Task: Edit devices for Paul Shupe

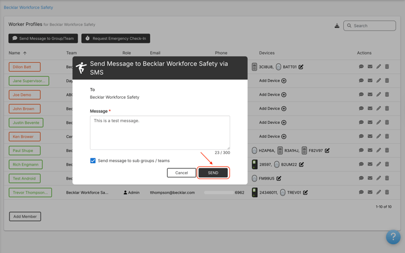Action: click(x=327, y=150)
